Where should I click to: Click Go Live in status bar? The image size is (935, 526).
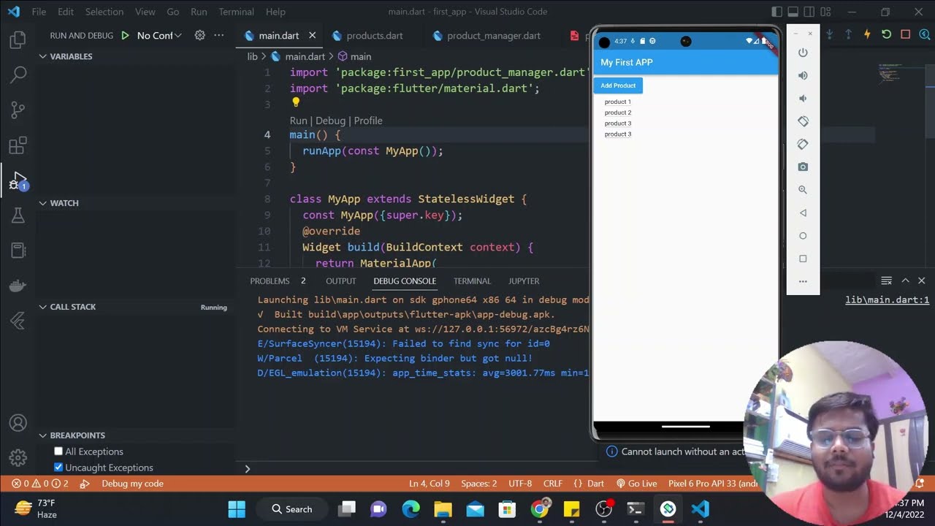[636, 484]
